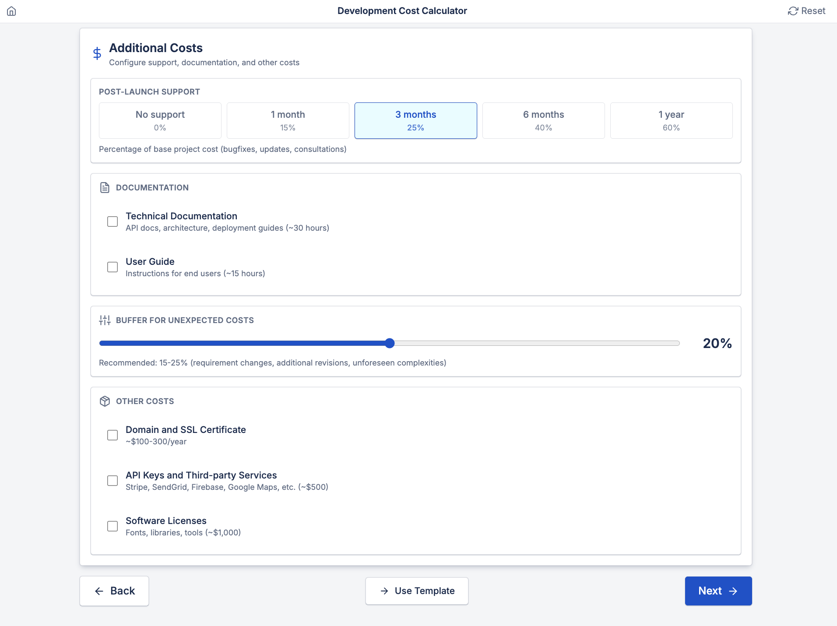Select the No support option
Viewport: 837px width, 626px height.
coord(160,120)
